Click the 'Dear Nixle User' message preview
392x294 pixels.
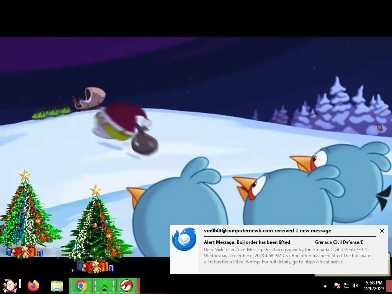[288, 255]
